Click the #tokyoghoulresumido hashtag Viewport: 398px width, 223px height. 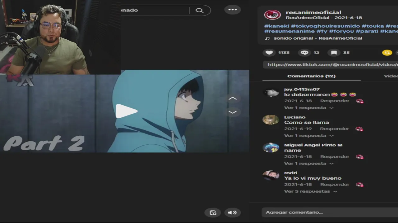[326, 26]
